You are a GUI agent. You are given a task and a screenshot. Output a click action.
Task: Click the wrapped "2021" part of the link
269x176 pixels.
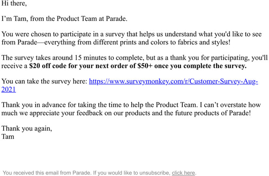point(8,89)
